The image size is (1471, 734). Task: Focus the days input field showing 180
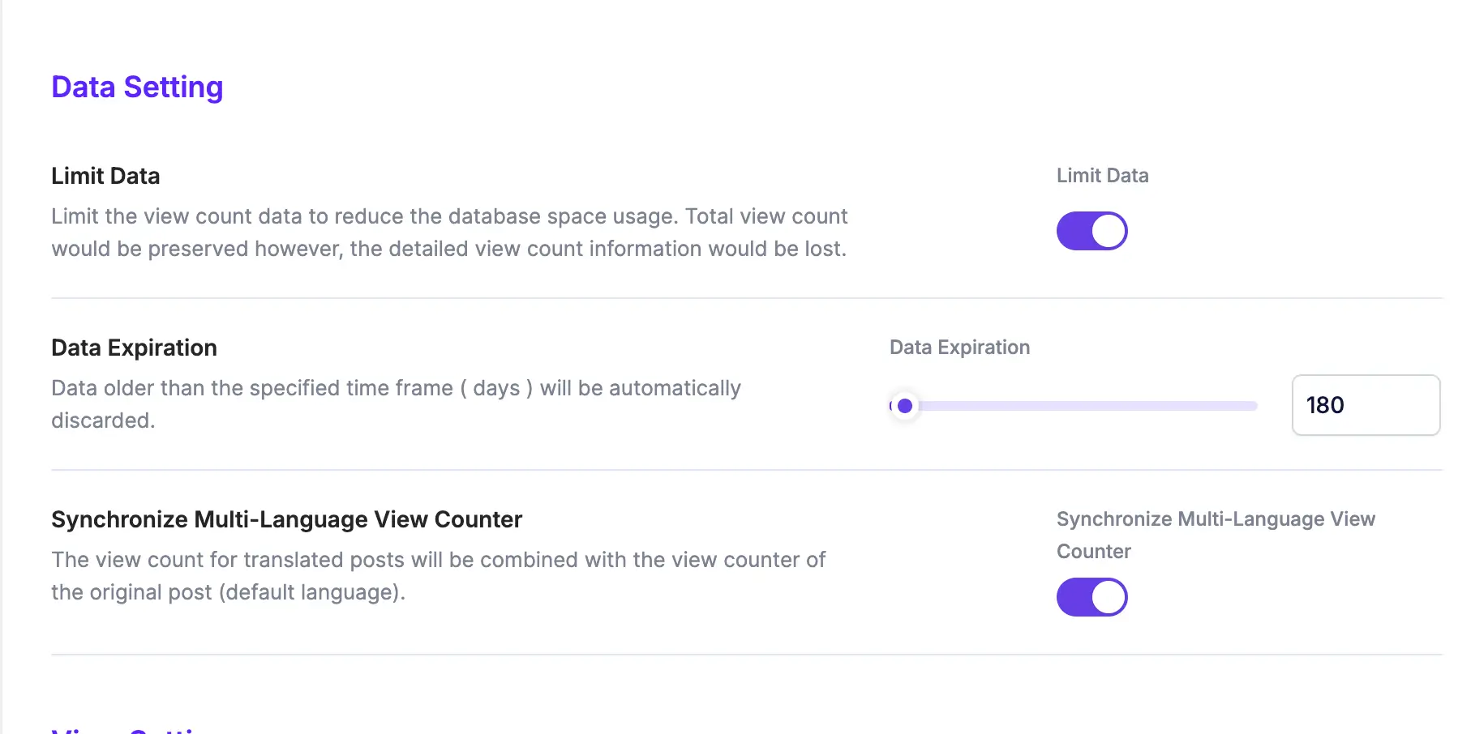coord(1366,405)
